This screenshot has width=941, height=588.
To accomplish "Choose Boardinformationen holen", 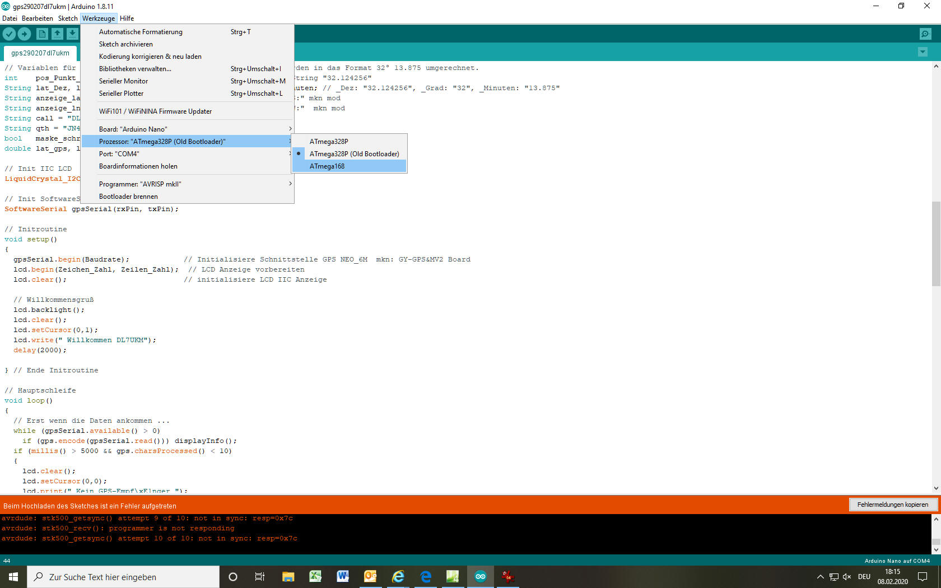I will pos(187,166).
